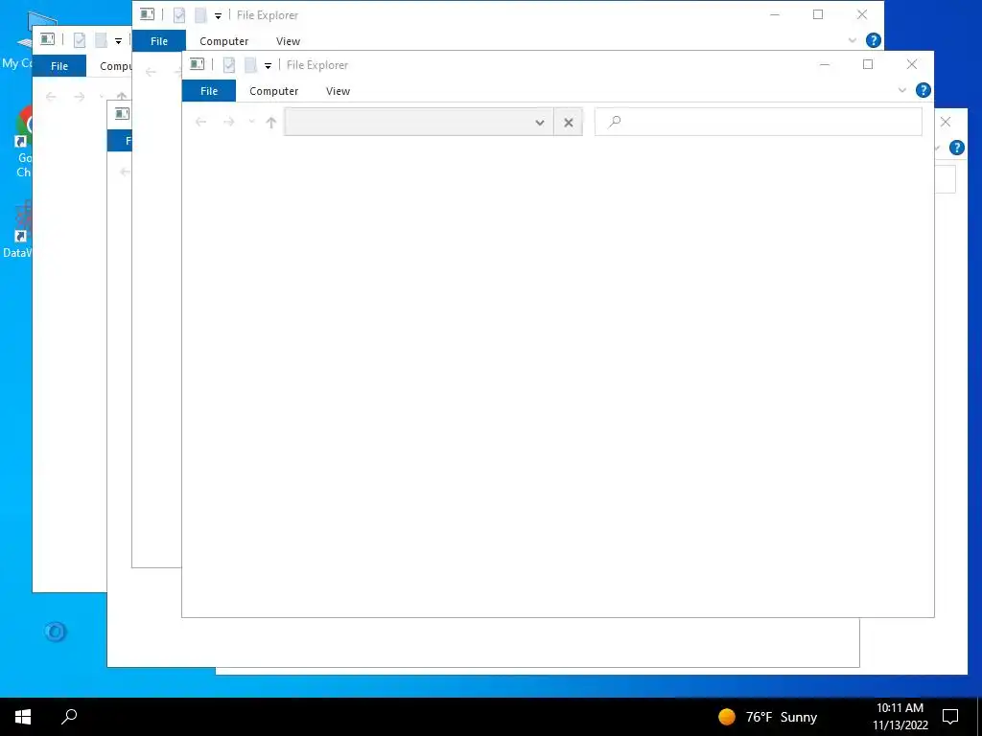Expand the ribbon using the front window's chevron
The height and width of the screenshot is (736, 982).
901,90
